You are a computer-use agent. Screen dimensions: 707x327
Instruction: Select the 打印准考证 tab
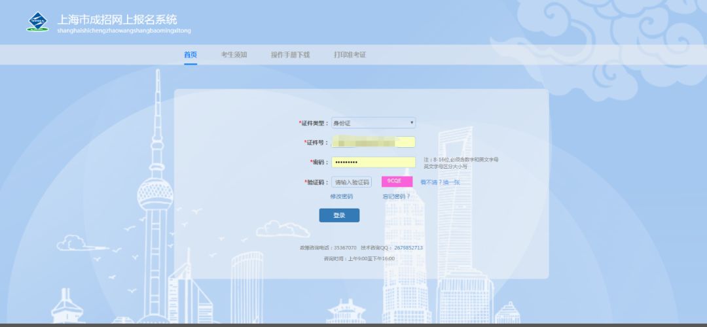pos(350,55)
